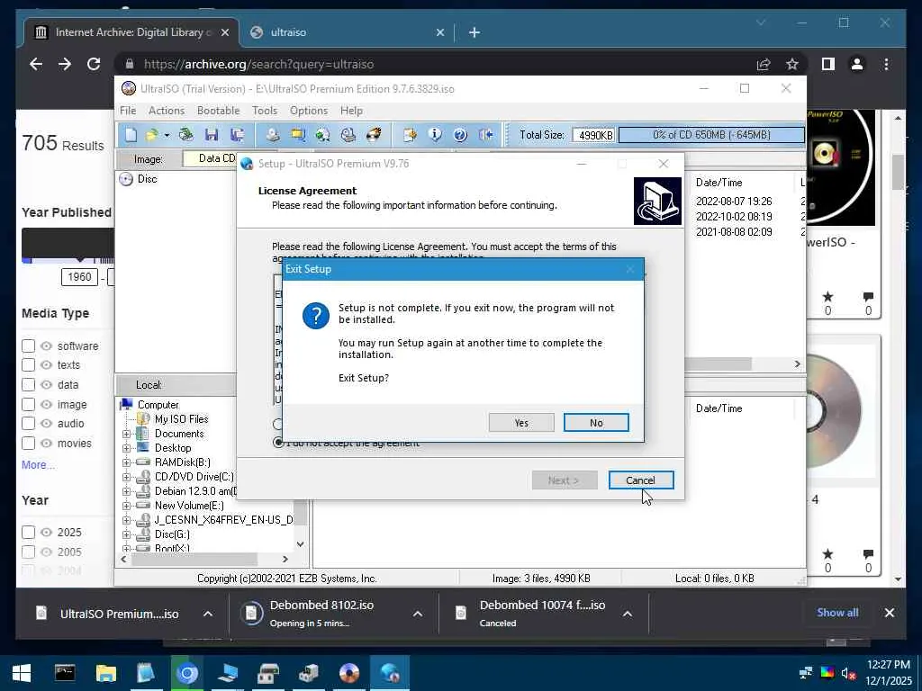The image size is (922, 691).
Task: Expand the New Volume(E:) tree node
Action: click(x=126, y=506)
